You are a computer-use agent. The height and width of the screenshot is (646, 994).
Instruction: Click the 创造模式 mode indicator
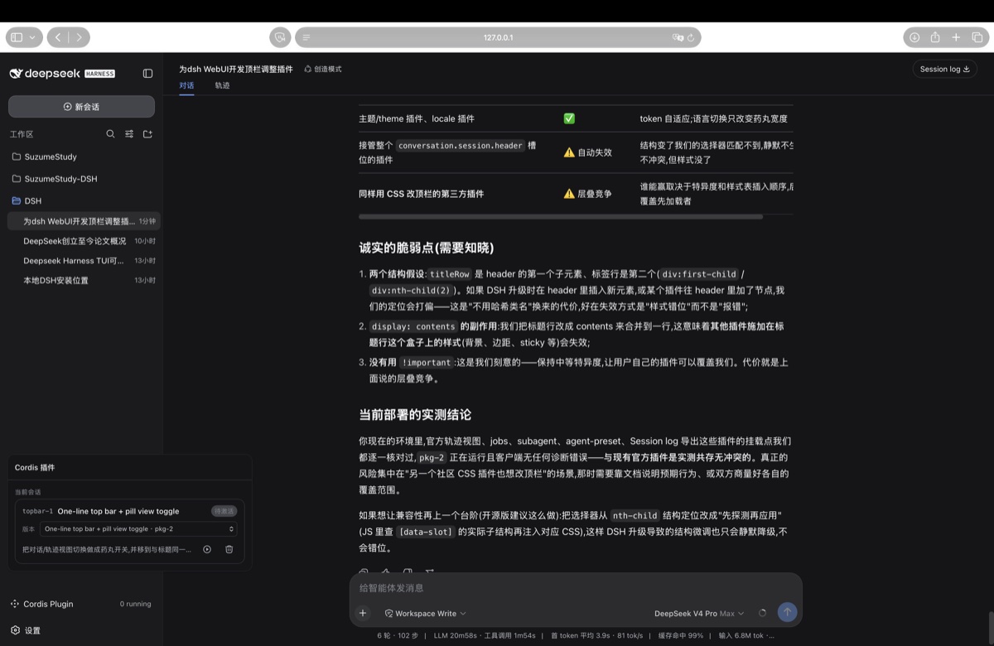tap(323, 70)
